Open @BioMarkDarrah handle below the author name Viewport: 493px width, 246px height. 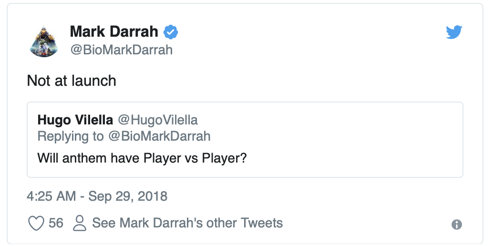tap(121, 50)
